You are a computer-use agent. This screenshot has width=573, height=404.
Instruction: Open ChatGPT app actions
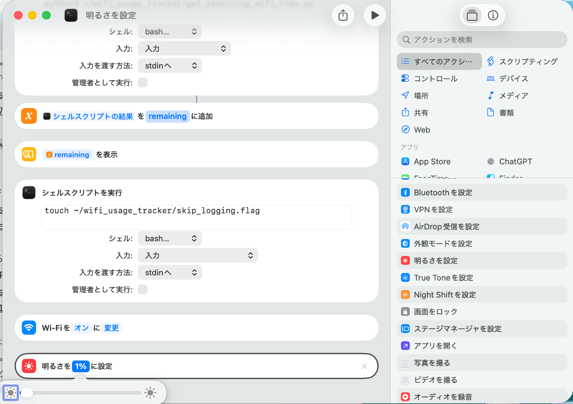tap(510, 162)
